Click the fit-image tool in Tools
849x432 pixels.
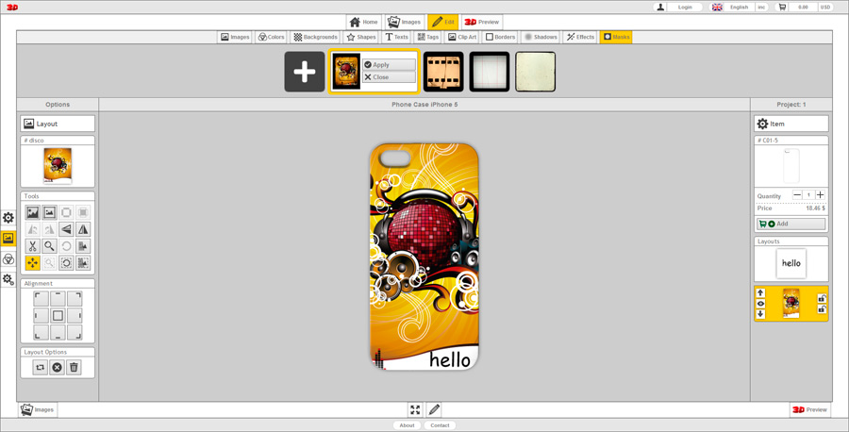click(x=49, y=213)
